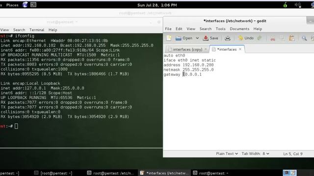This screenshot has height=176, width=314.
Task: Open the gedit Tools menu
Action: (220, 29)
